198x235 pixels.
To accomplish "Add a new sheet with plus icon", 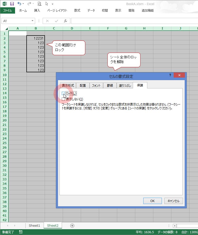I will point(72,226).
